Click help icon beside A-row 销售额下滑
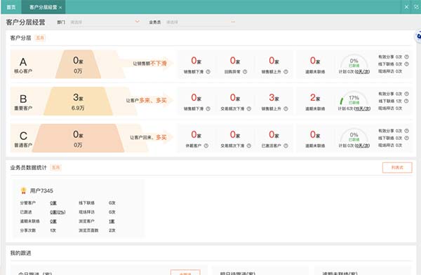Screen dimensions: 421x275 point(208,72)
